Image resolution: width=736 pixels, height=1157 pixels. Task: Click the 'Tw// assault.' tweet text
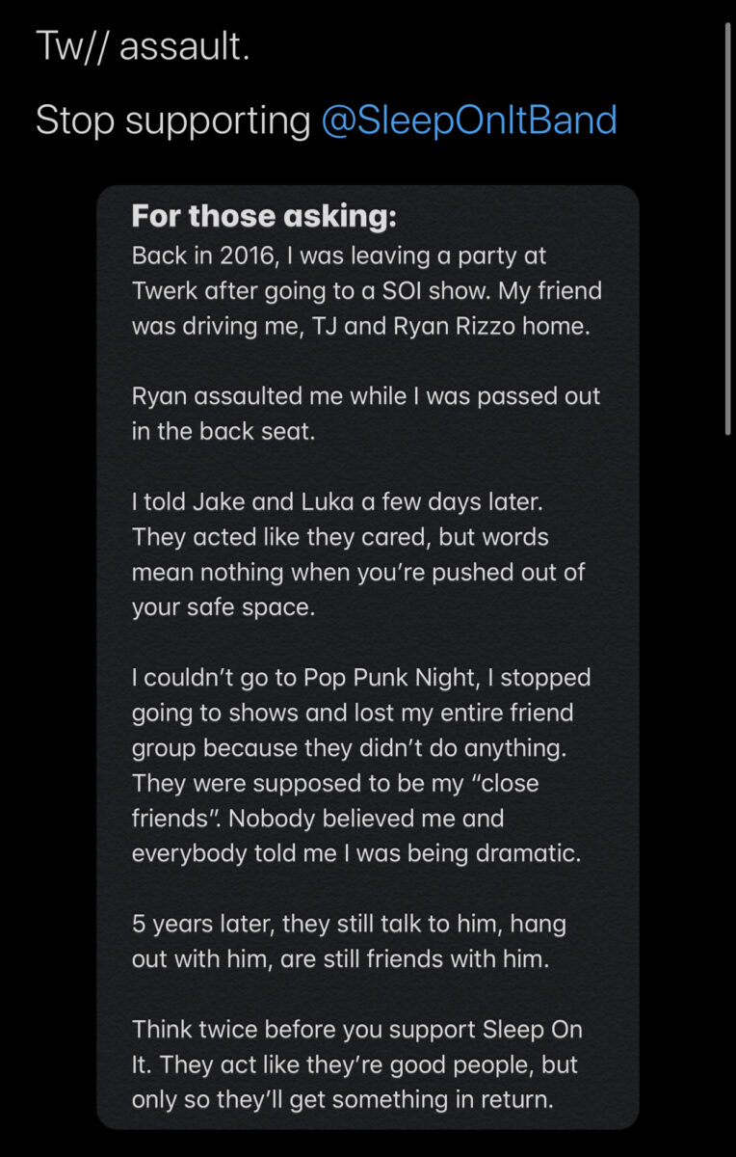143,46
